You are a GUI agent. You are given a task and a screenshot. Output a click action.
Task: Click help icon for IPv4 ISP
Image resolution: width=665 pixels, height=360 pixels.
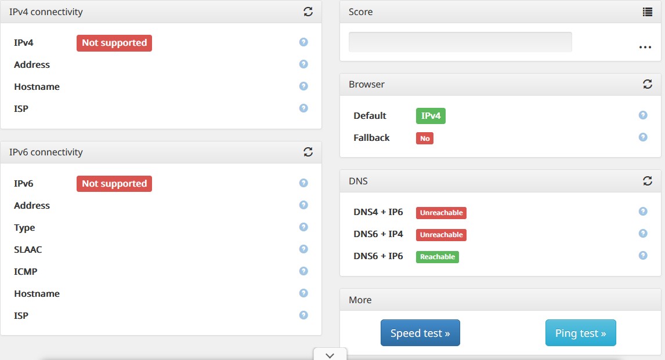click(303, 108)
